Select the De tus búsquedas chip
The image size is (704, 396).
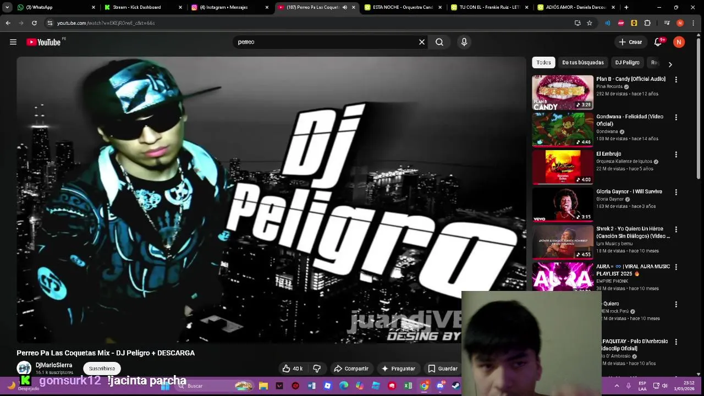[x=583, y=63]
